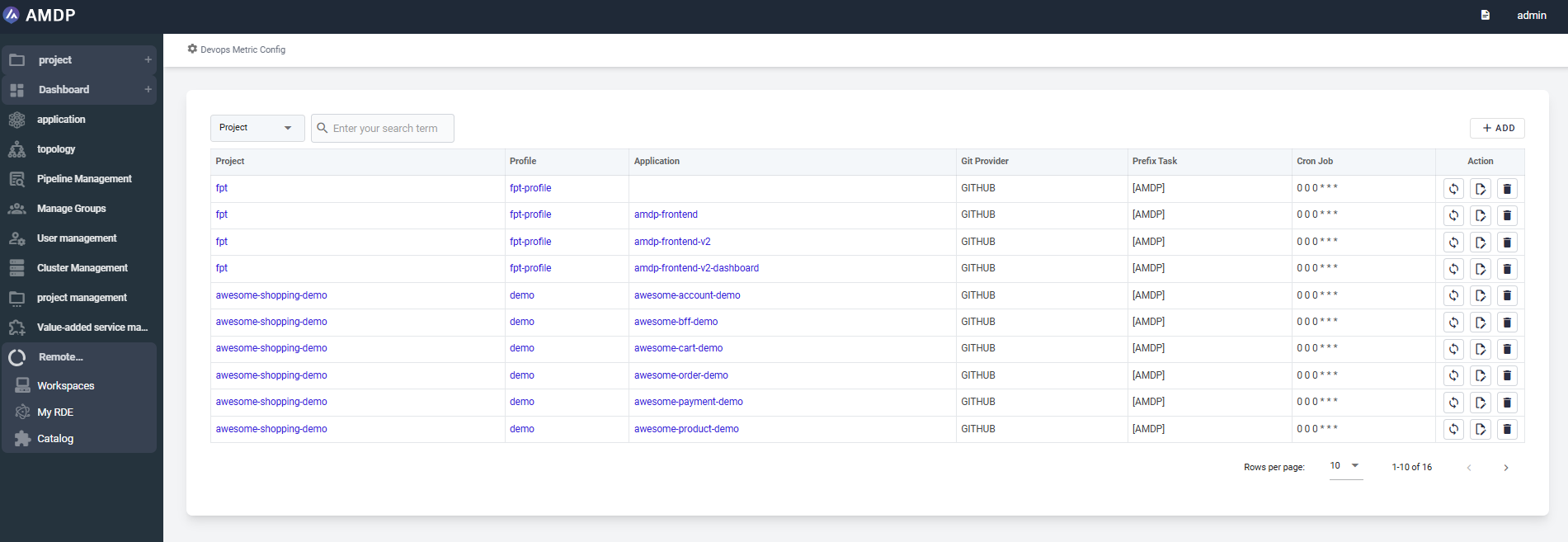Delete the amdp-frontend-v2 config row
The image size is (1568, 542).
point(1507,243)
